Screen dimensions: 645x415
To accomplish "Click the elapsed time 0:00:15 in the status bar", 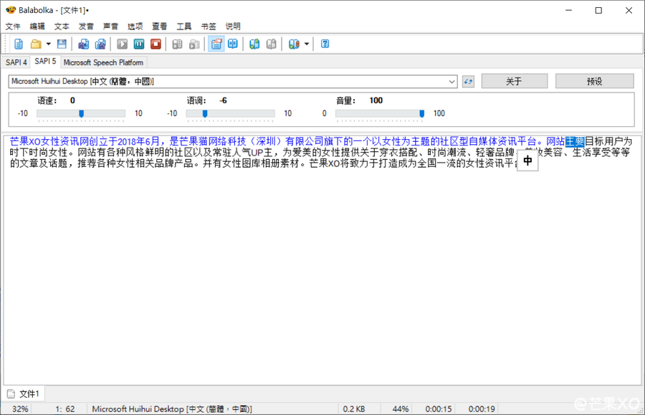I will pos(439,409).
